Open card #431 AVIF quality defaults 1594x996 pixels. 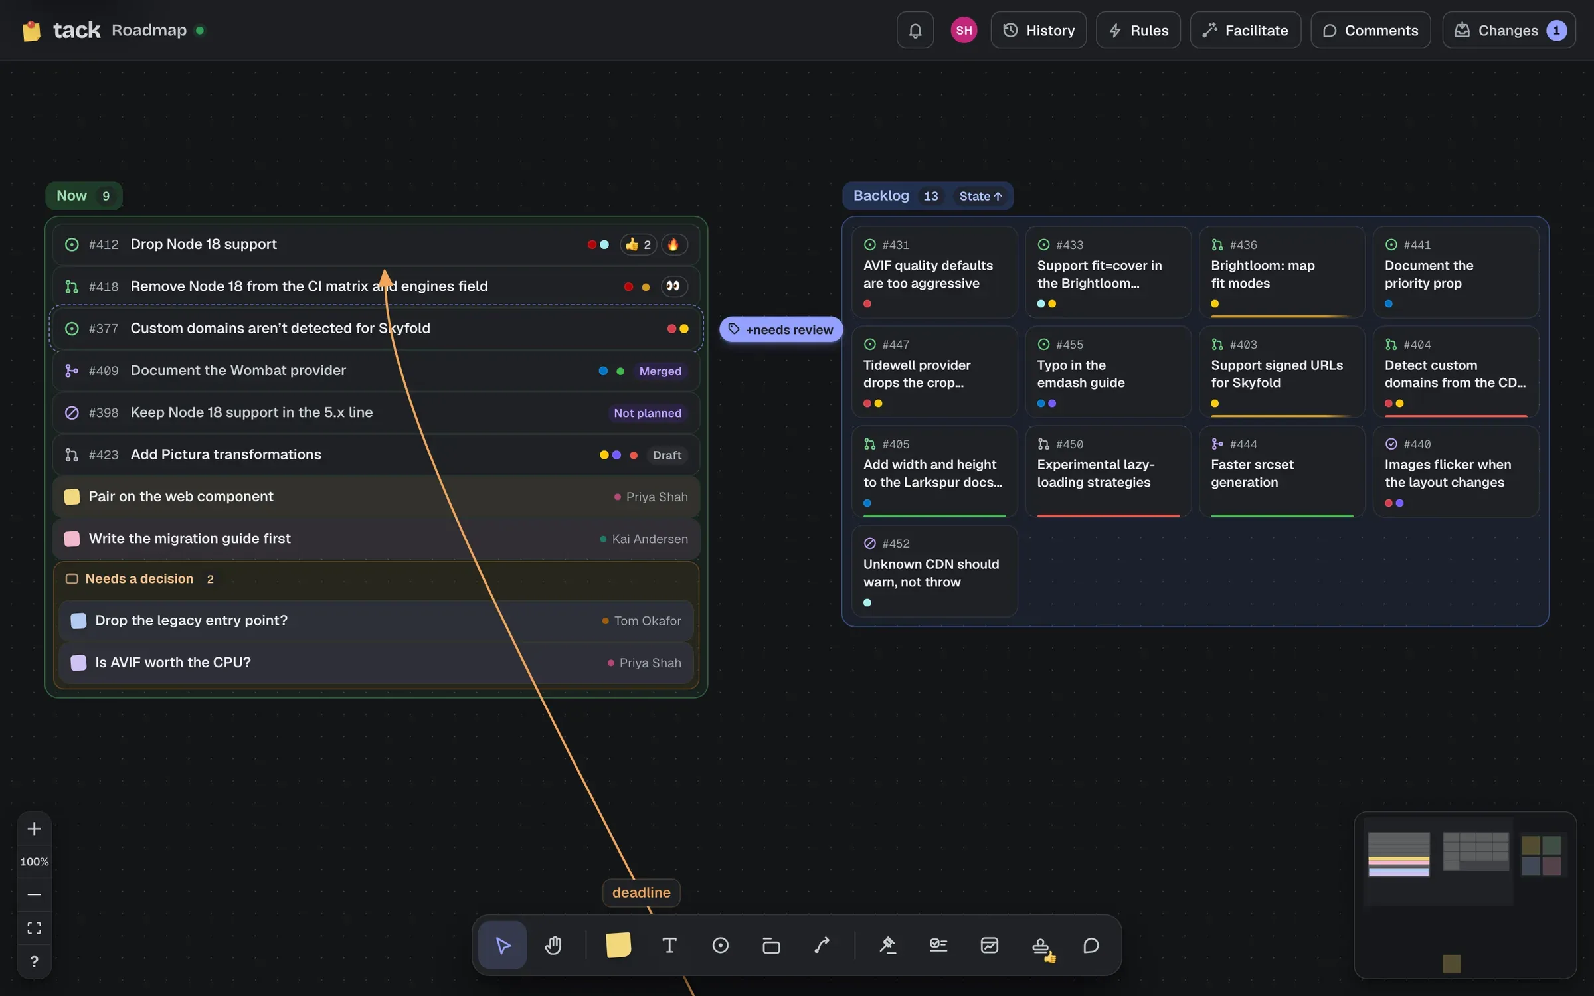934,272
